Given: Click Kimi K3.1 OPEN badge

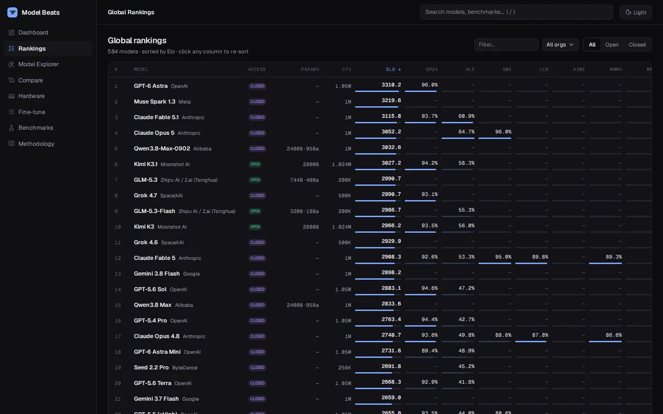Looking at the screenshot, I should 255,164.
